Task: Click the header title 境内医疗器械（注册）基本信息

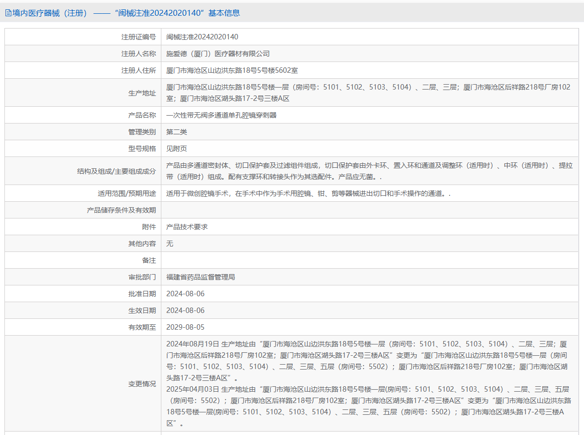Action: (126, 13)
